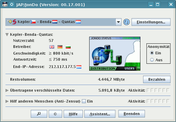Click the 5.091,8 KByte transferred value
Screen dimensions: 176x122
pos(111,90)
